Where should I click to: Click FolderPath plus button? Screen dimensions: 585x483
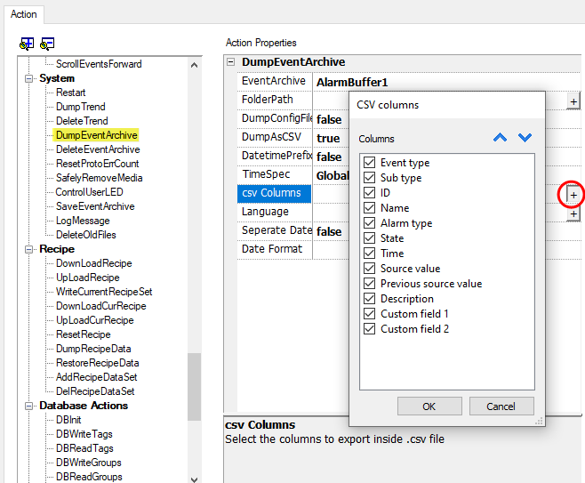(573, 102)
